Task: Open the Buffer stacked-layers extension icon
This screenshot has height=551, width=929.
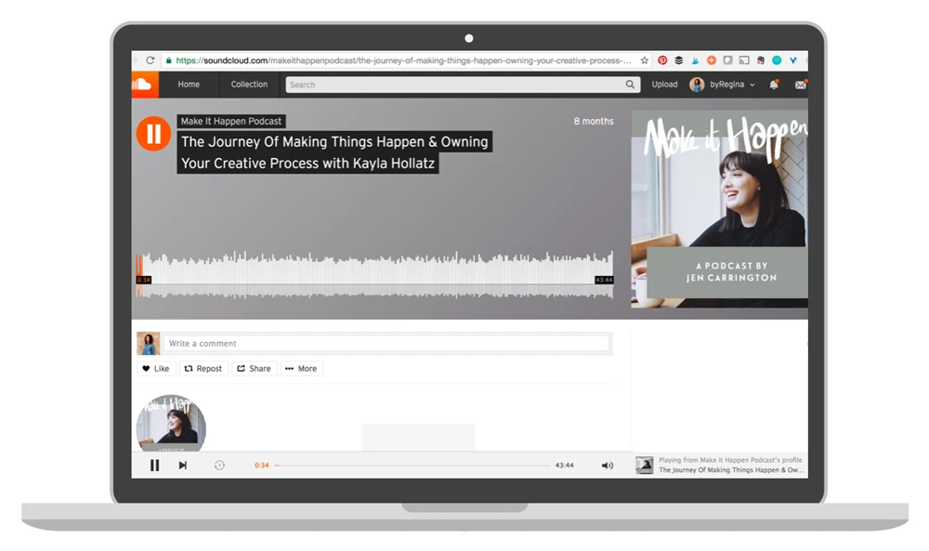Action: [x=679, y=60]
